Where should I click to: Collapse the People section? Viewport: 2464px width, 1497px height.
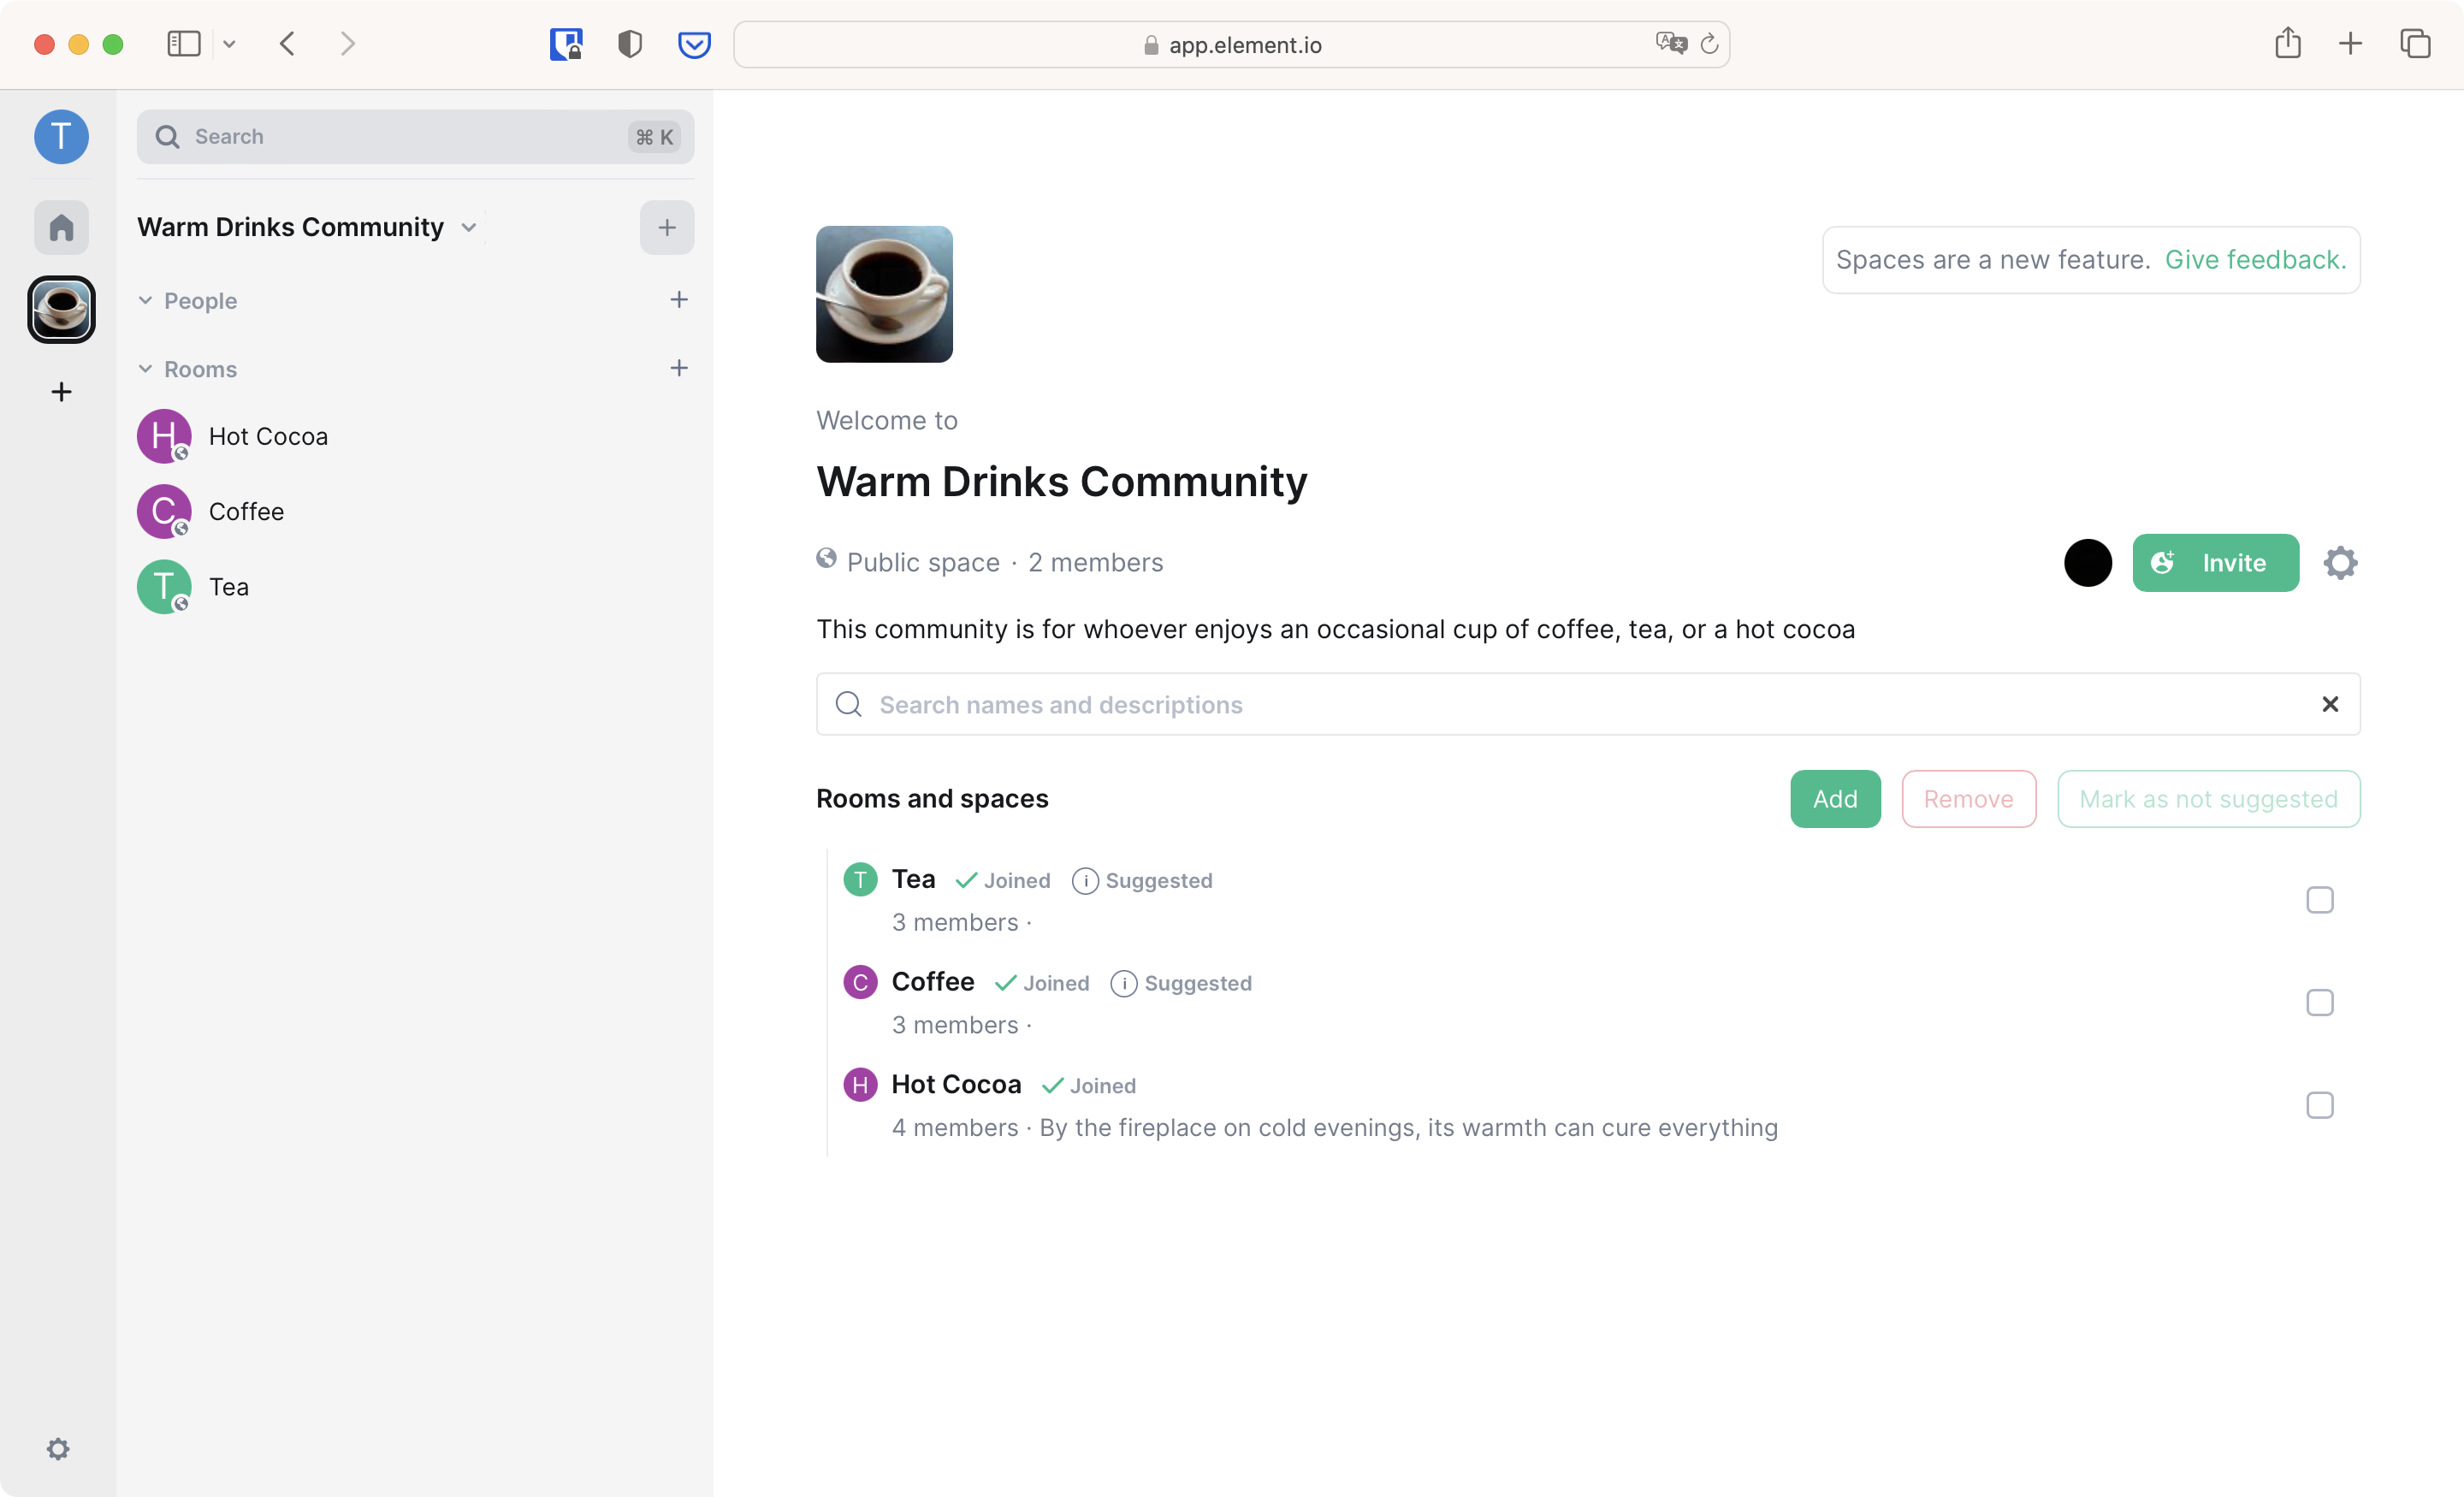145,299
